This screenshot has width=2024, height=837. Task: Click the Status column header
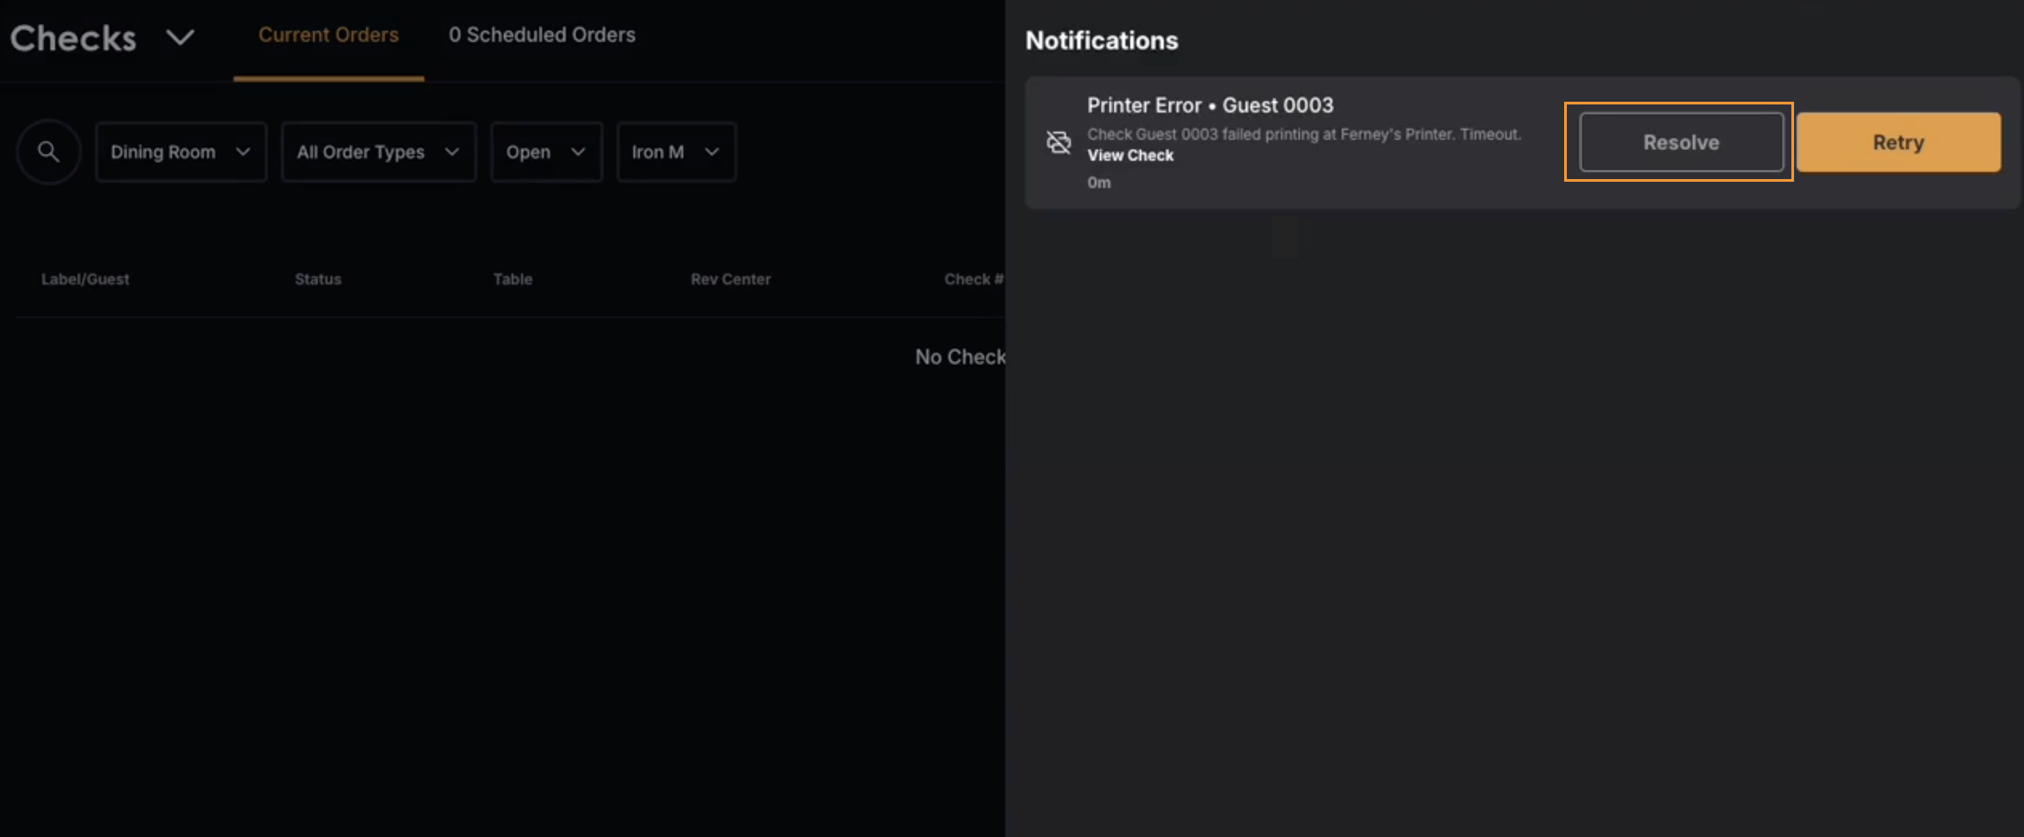pos(317,279)
